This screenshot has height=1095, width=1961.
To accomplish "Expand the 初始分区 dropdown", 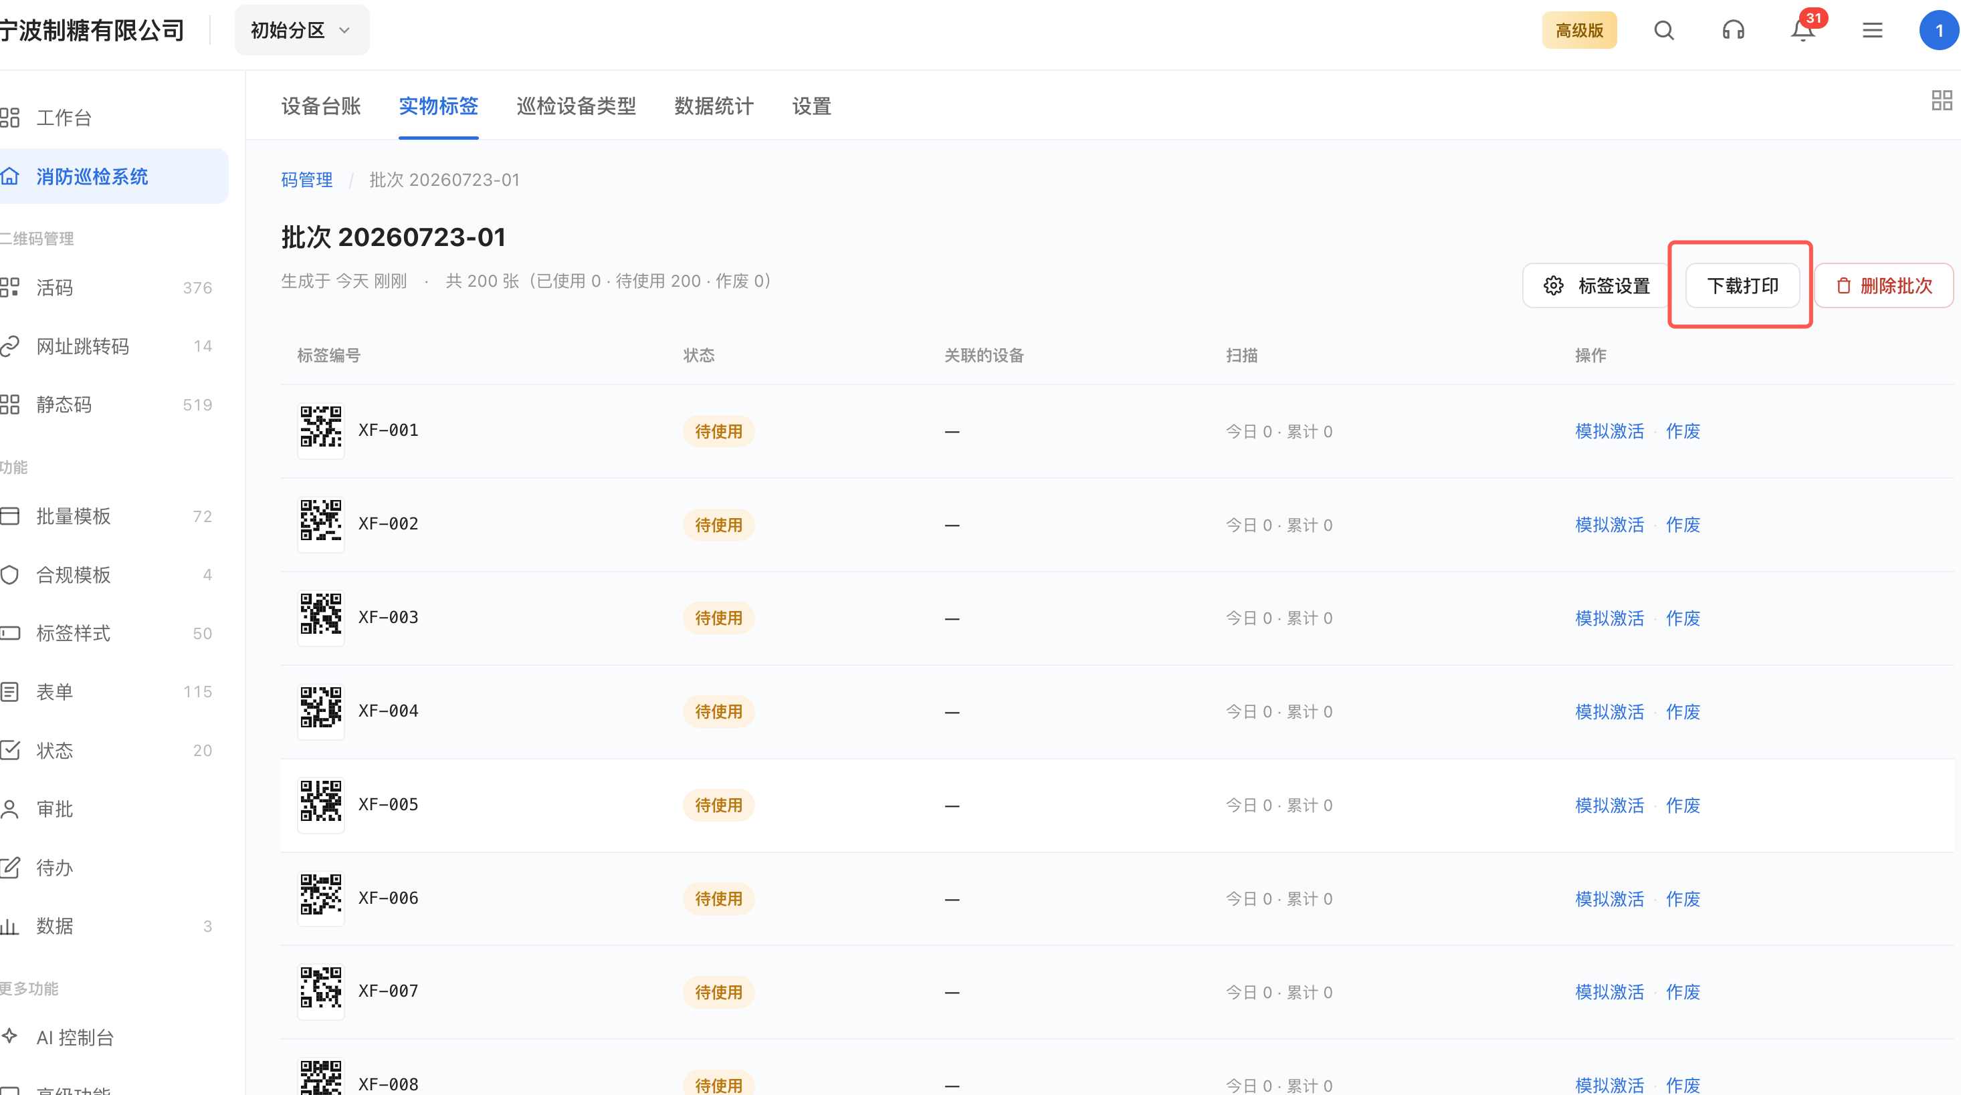I will (302, 31).
